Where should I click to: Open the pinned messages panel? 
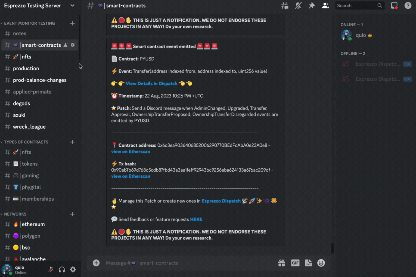click(312, 5)
